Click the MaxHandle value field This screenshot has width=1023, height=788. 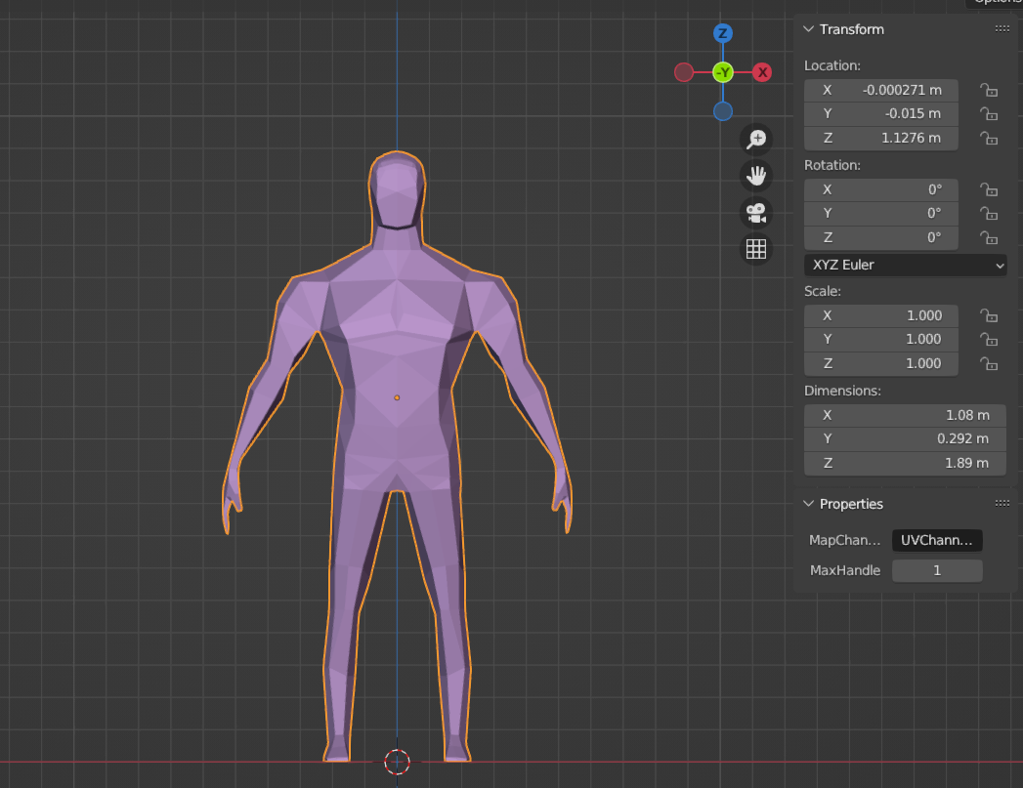pyautogui.click(x=937, y=570)
